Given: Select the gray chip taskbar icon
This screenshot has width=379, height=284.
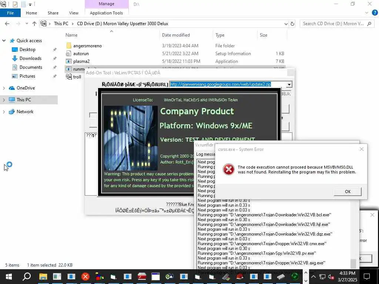Looking at the screenshot, I should 281,276.
